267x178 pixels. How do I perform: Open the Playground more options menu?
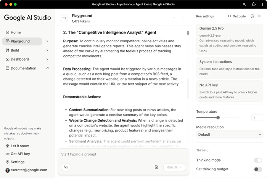pyautogui.click(x=183, y=18)
